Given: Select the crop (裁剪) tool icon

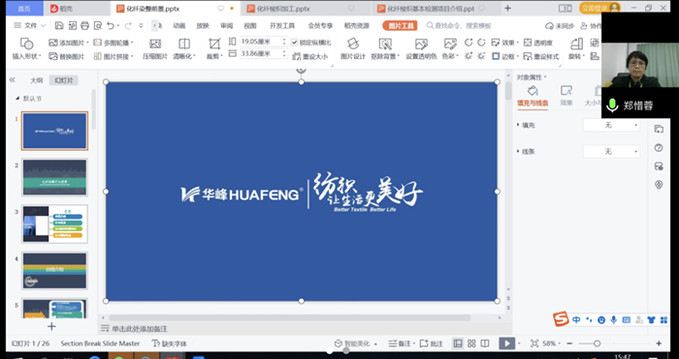Looking at the screenshot, I should [x=214, y=44].
